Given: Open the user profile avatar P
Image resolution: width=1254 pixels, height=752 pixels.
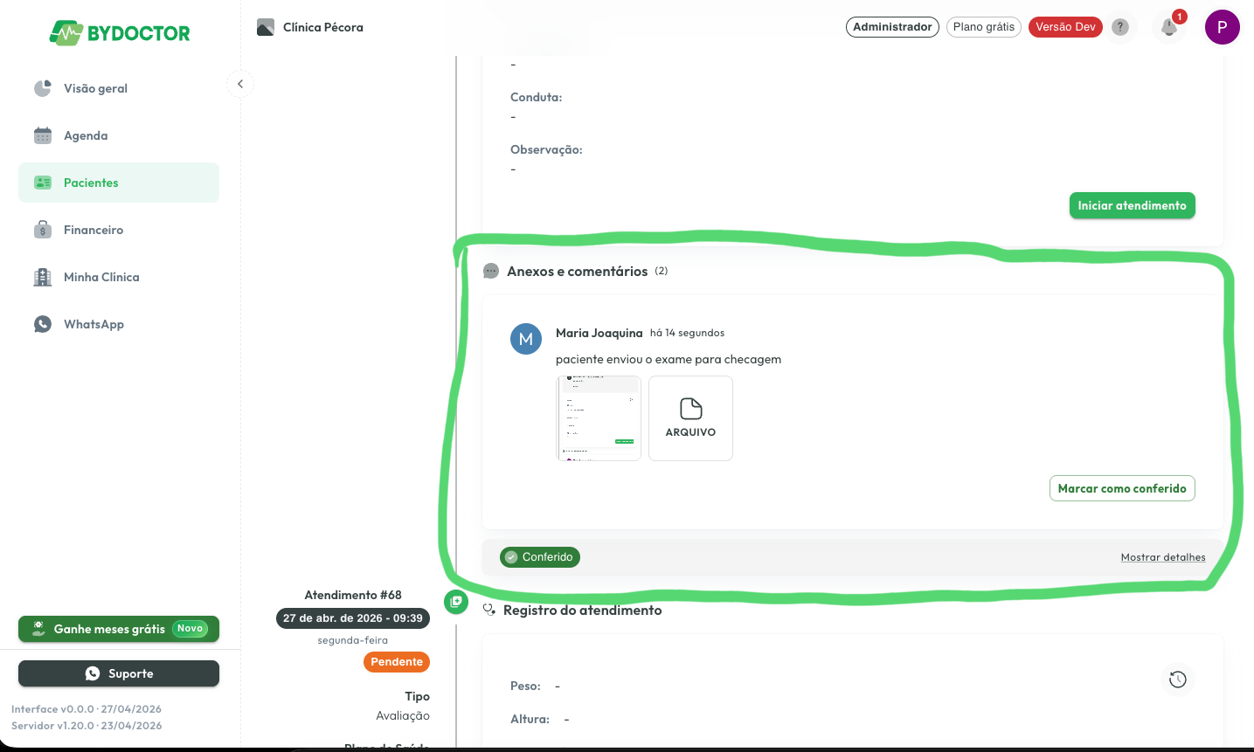Looking at the screenshot, I should [x=1223, y=27].
